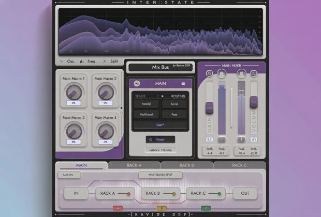
Task: Adjust the Main Macro 2 knob
Action: tap(106, 92)
